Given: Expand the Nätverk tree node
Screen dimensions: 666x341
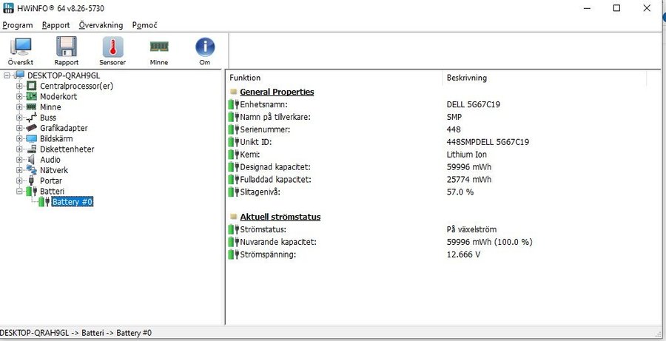Looking at the screenshot, I should click(x=19, y=170).
